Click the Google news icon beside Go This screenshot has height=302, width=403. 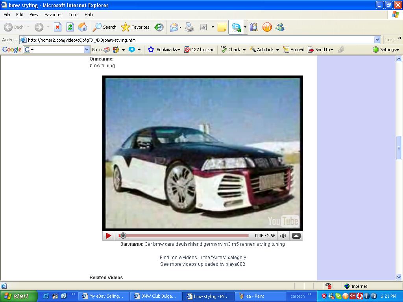tap(107, 50)
